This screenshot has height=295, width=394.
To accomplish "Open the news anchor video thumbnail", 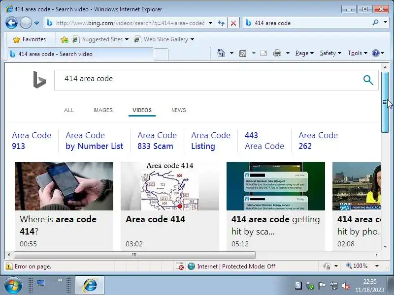I will point(356,186).
